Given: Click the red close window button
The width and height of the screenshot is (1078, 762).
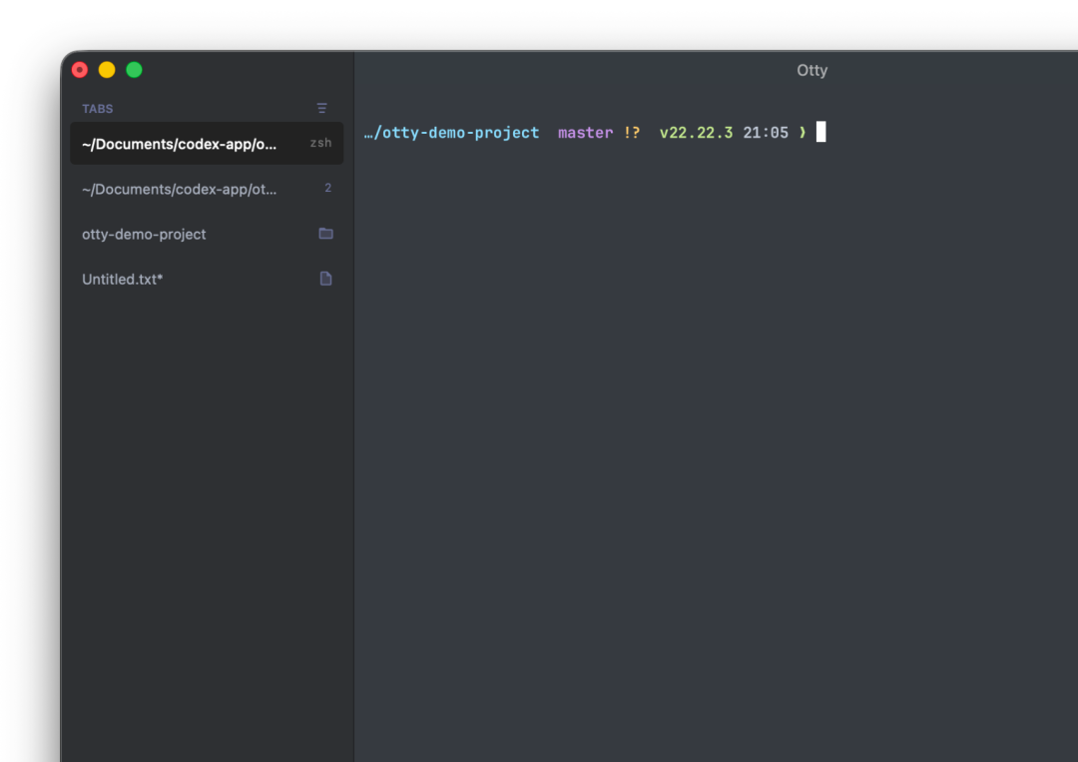Looking at the screenshot, I should coord(80,70).
